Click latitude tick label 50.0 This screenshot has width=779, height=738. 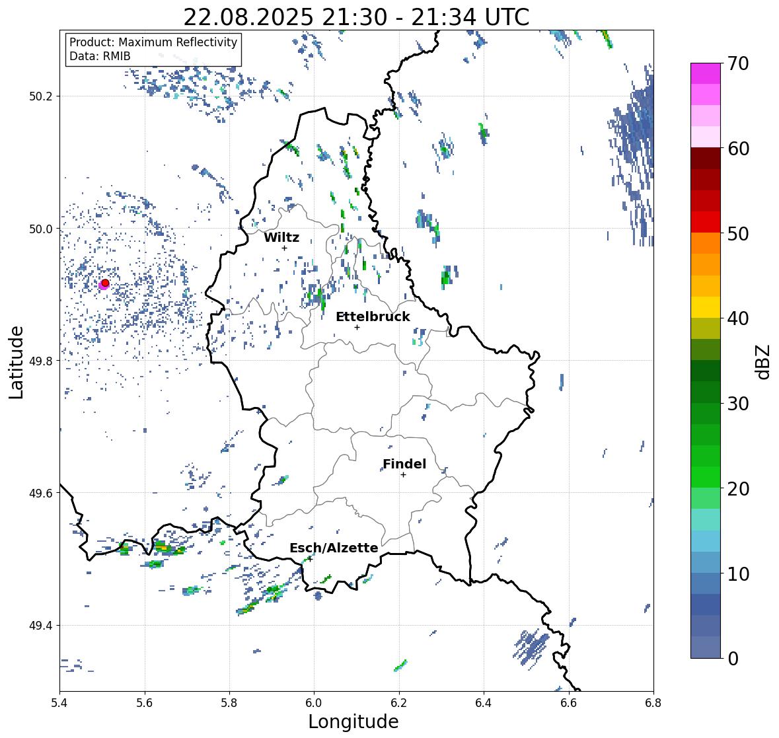point(41,229)
